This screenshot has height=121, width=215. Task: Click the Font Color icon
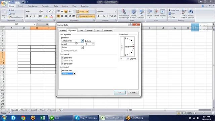tap(51, 16)
